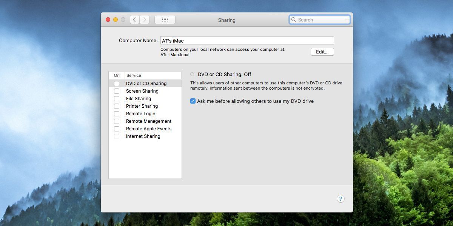
Task: Tick the Remote Login checkbox
Action: (117, 114)
